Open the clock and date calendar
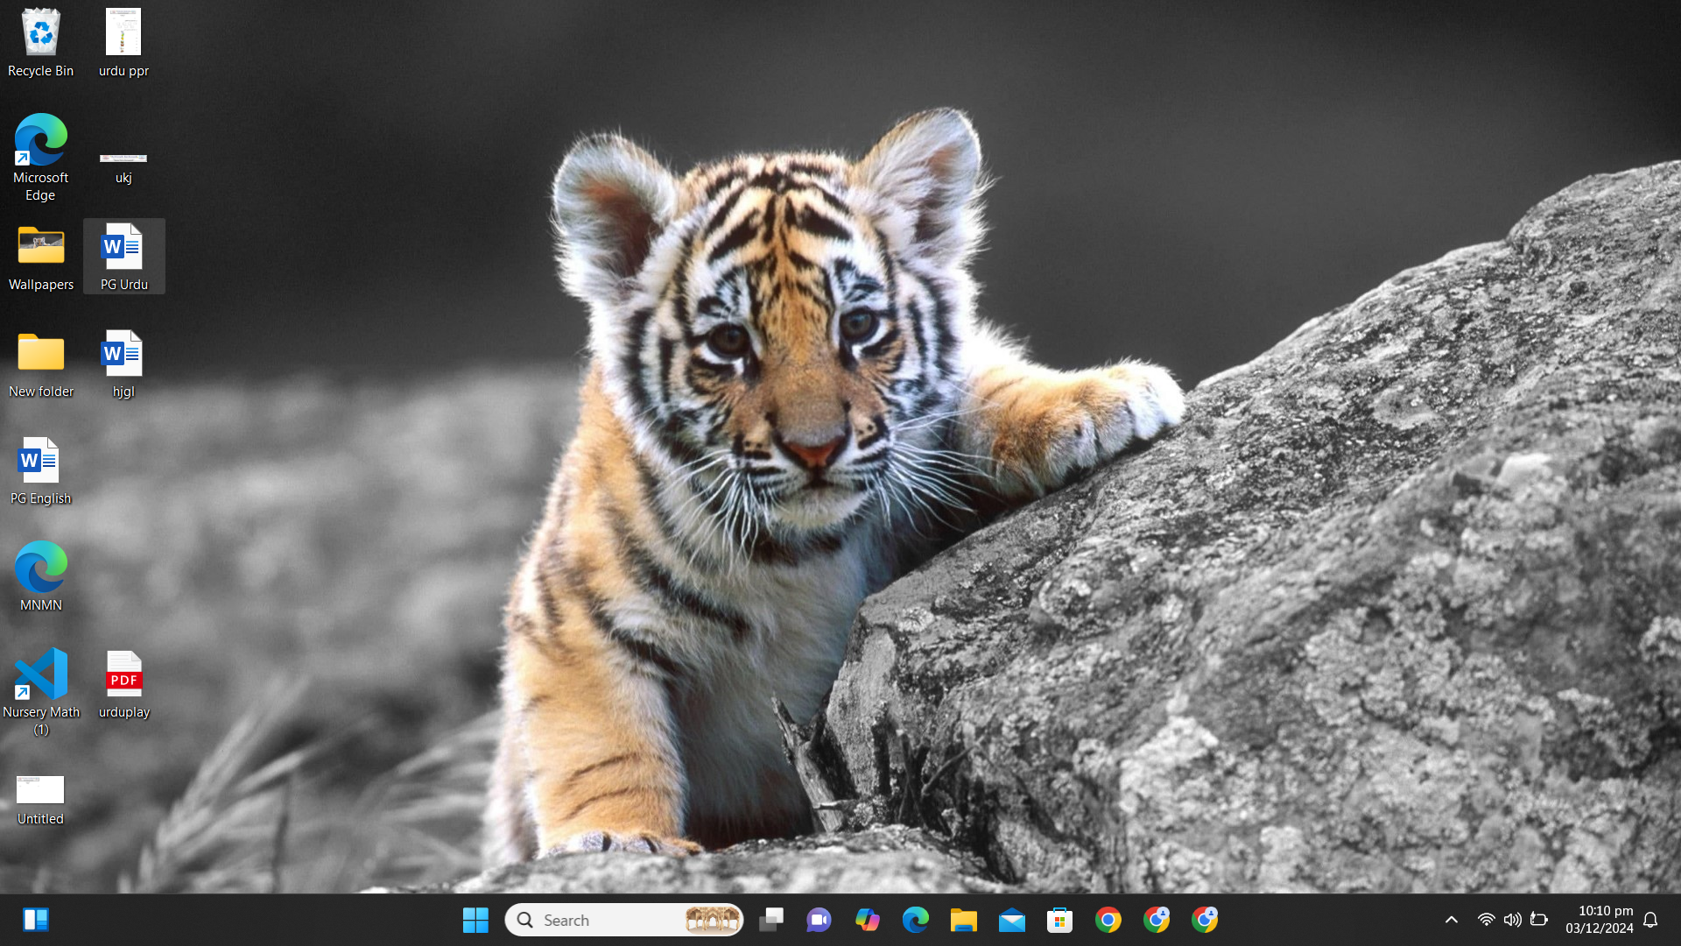This screenshot has height=946, width=1681. (1599, 920)
